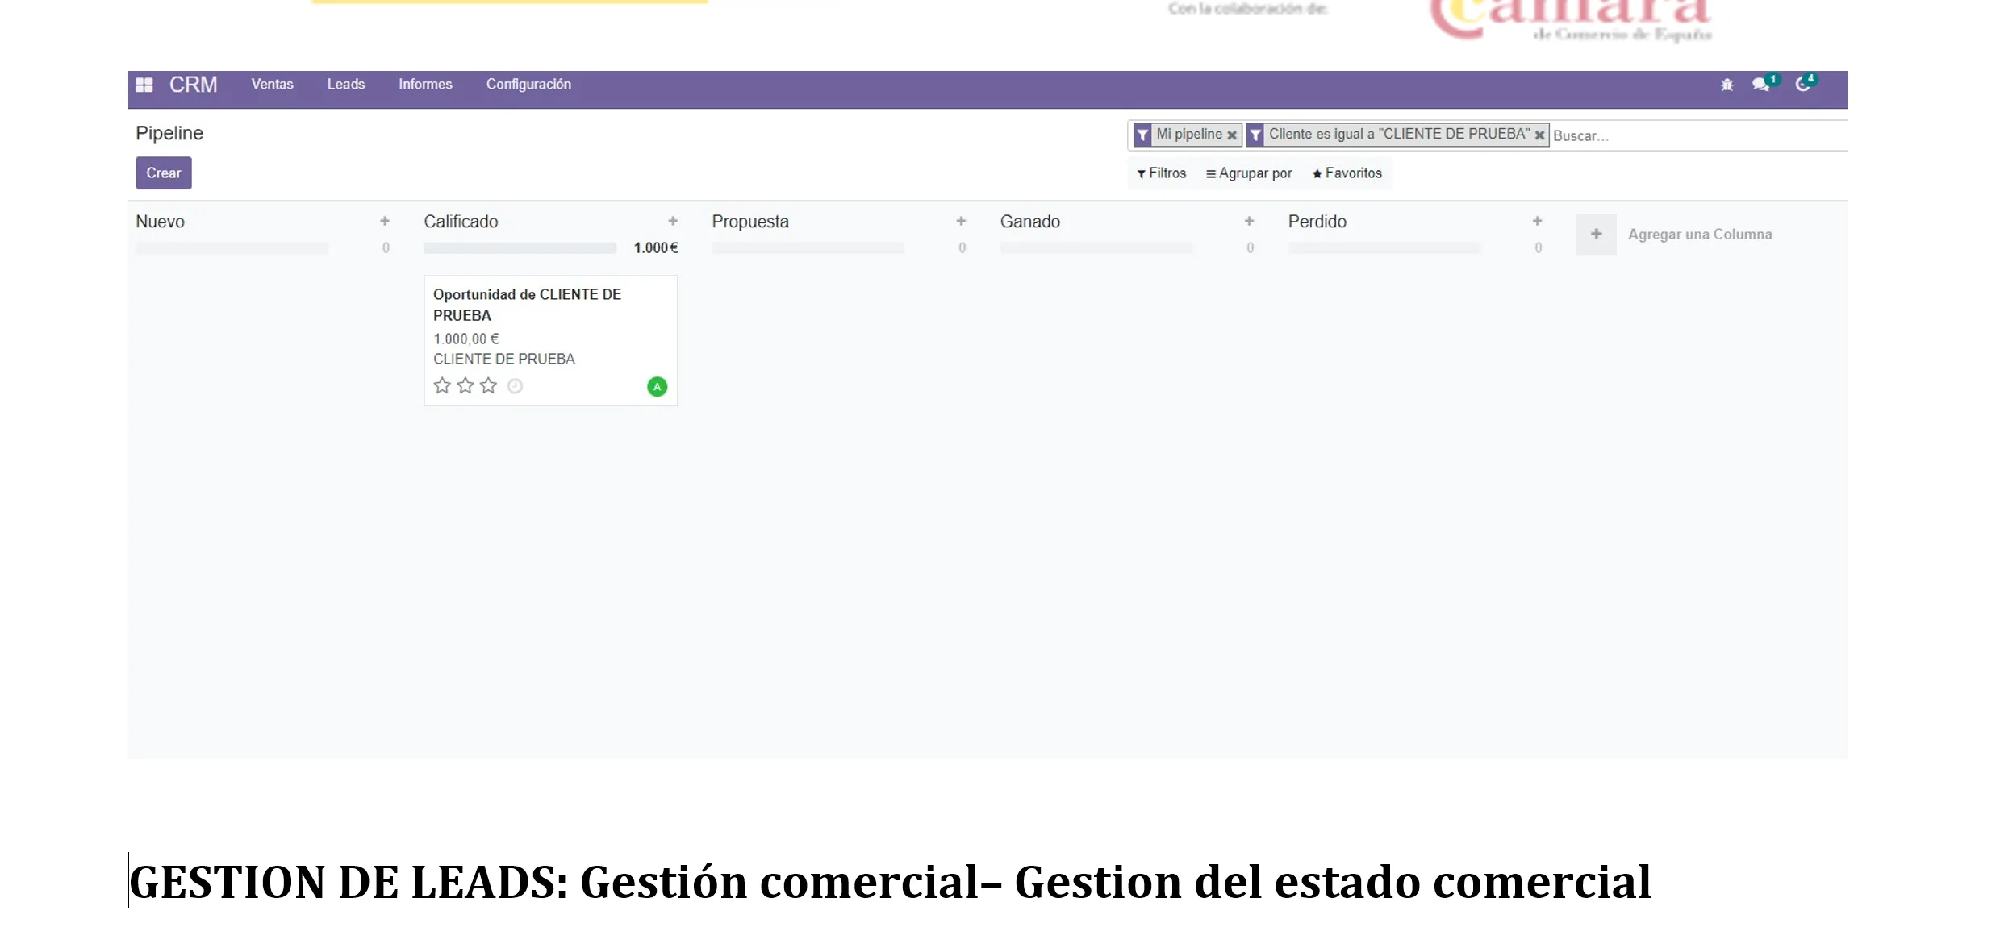Screen dimensions: 2000x927
Task: Click the Perdido column progress bar
Action: (x=1384, y=248)
